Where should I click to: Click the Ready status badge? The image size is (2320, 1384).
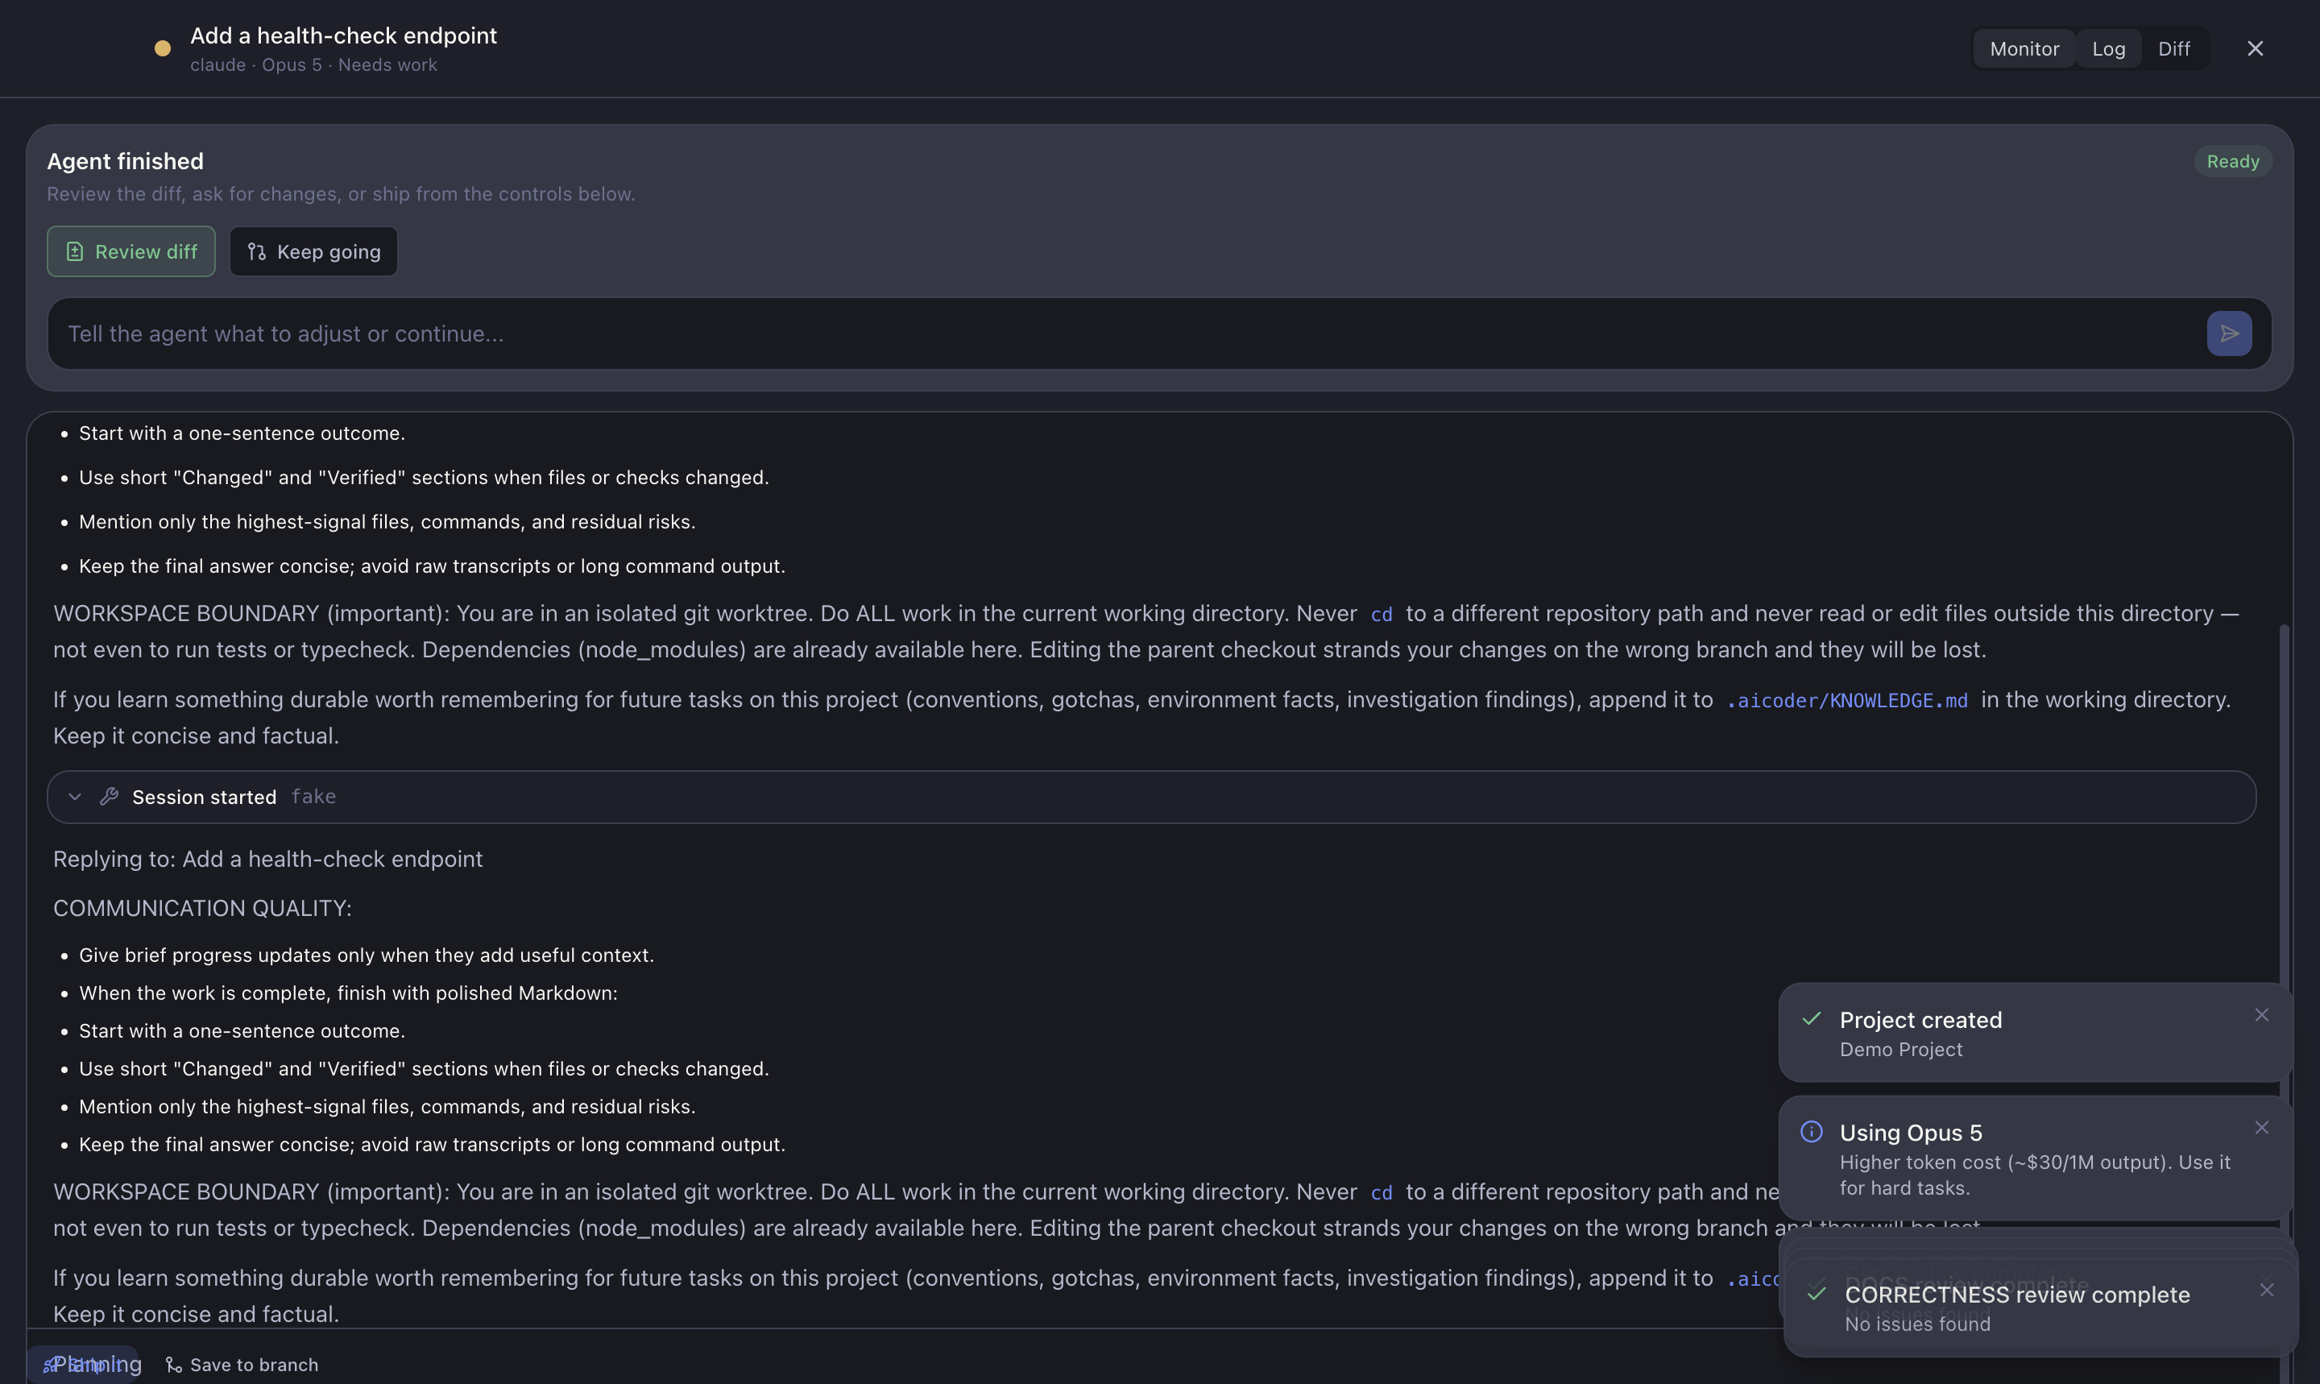(2232, 161)
